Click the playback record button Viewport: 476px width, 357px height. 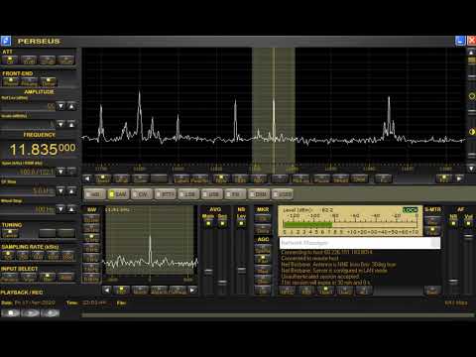[x=50, y=312]
